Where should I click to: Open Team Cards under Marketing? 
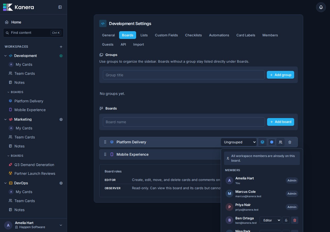(x=24, y=137)
